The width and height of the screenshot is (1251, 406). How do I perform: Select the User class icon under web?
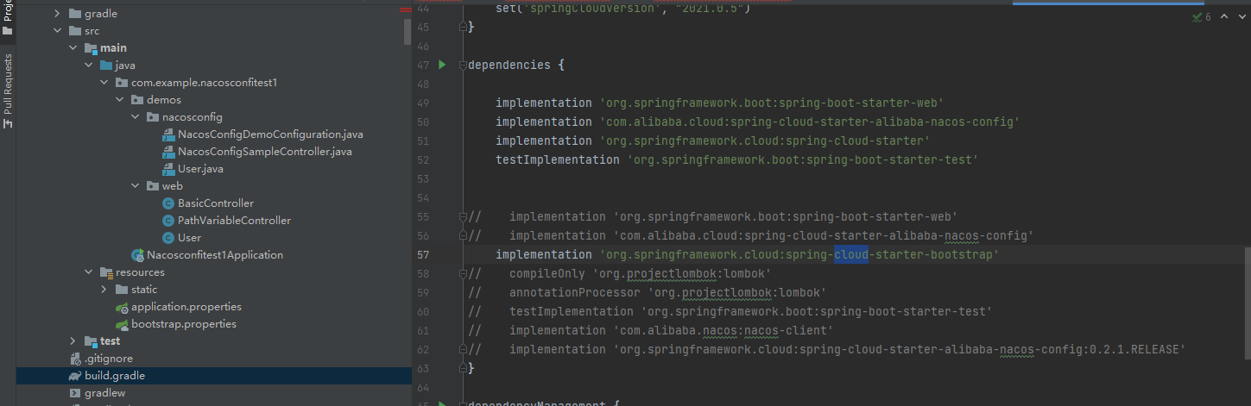tap(168, 238)
